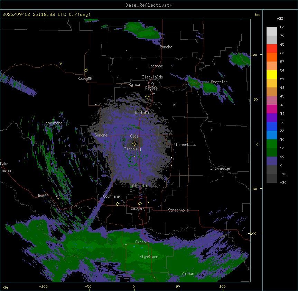
Task: Click the RockyMH town label
Action: pyautogui.click(x=85, y=78)
